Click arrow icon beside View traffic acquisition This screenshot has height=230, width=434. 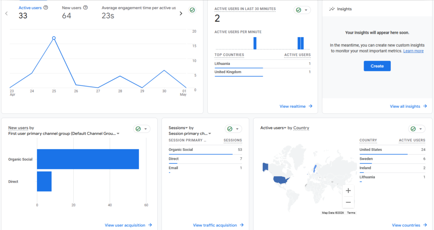pyautogui.click(x=242, y=225)
